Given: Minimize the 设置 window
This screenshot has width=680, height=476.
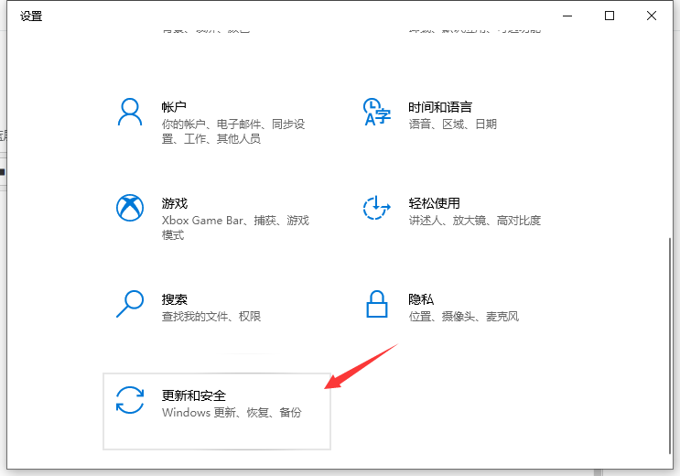Looking at the screenshot, I should click(567, 16).
